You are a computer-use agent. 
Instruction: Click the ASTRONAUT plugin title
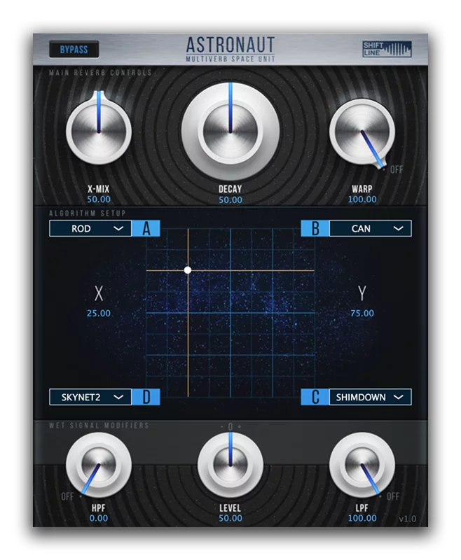(x=230, y=45)
